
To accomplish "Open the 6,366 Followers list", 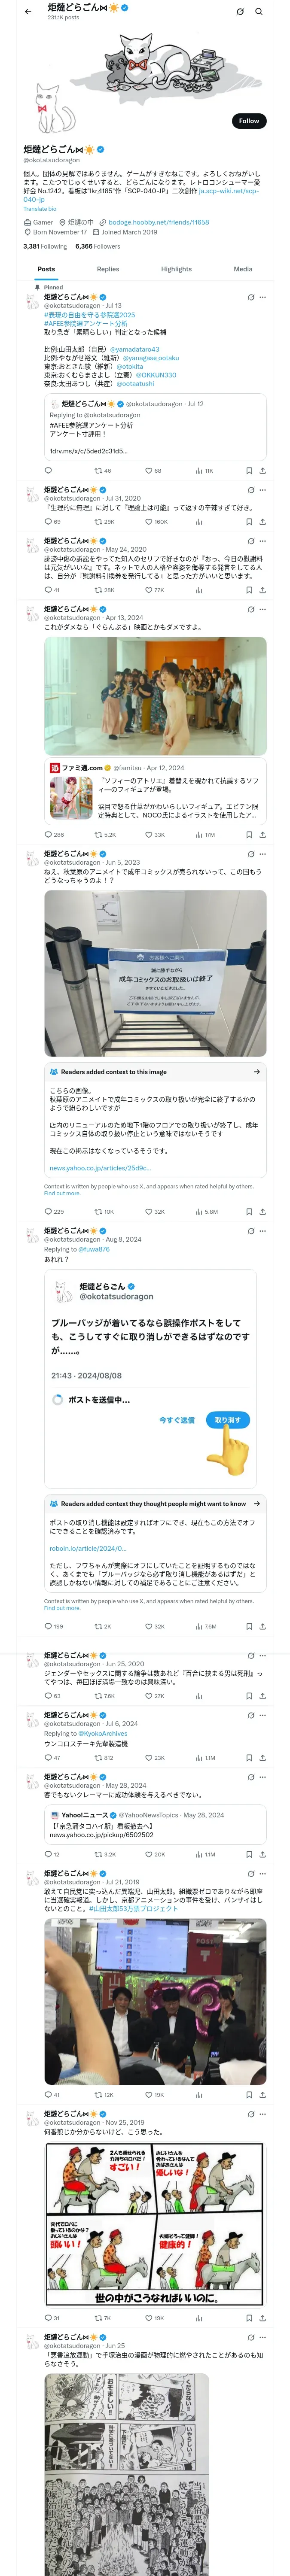I will pyautogui.click(x=97, y=246).
